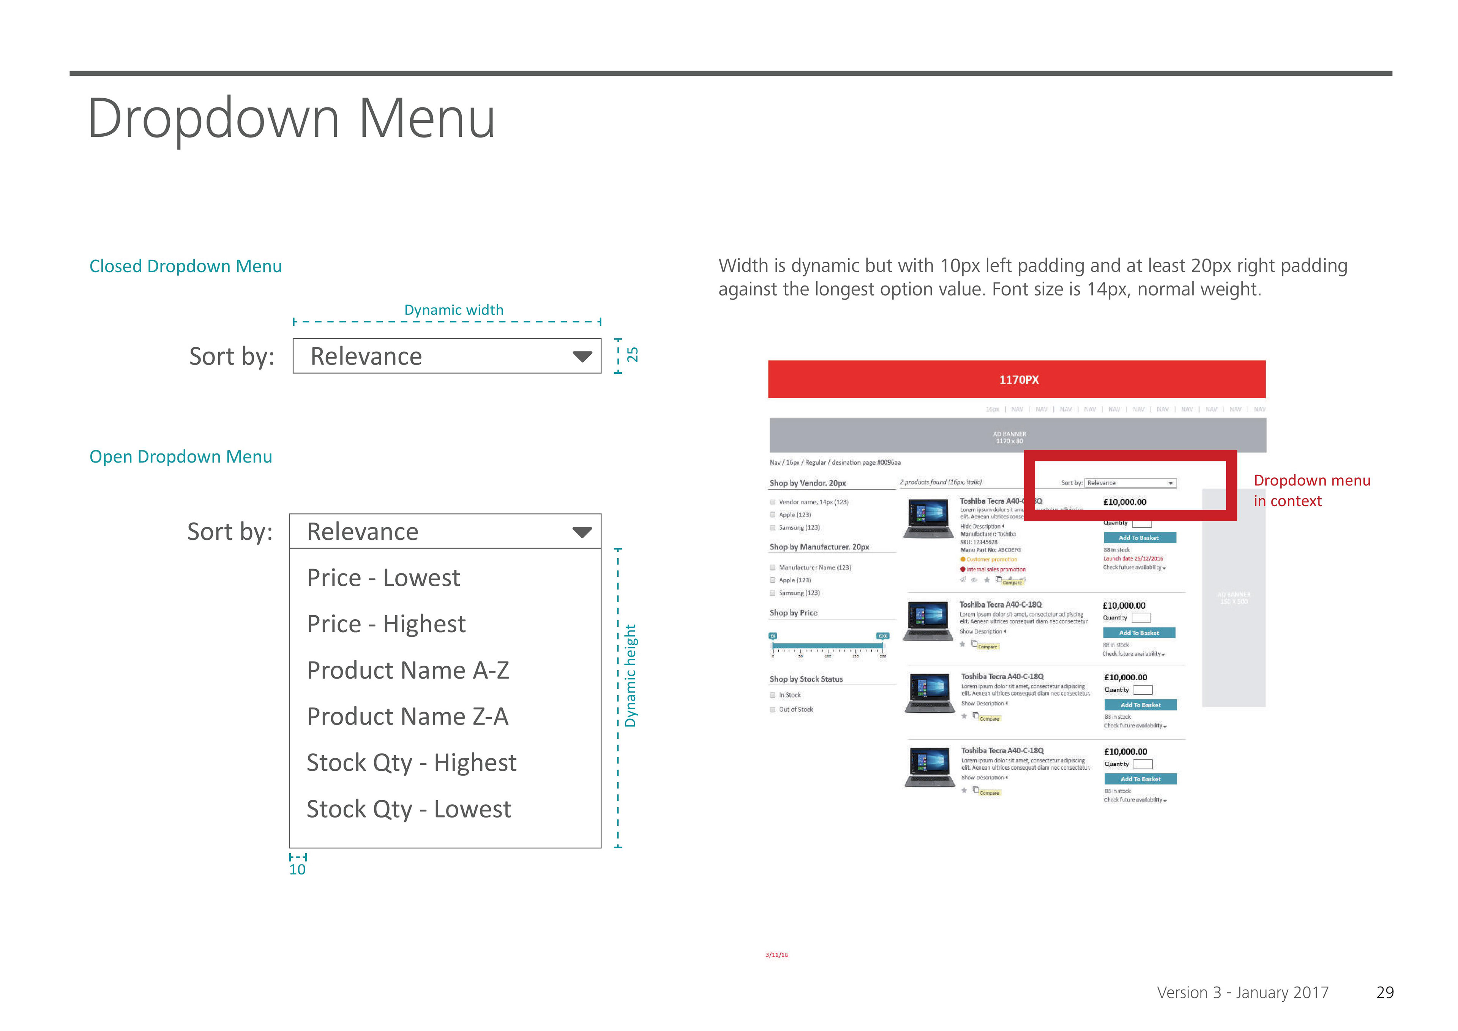Click star icon on third product
Image resolution: width=1458 pixels, height=1031 pixels.
click(x=964, y=716)
